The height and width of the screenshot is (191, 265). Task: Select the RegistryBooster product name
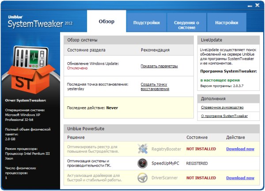167,149
